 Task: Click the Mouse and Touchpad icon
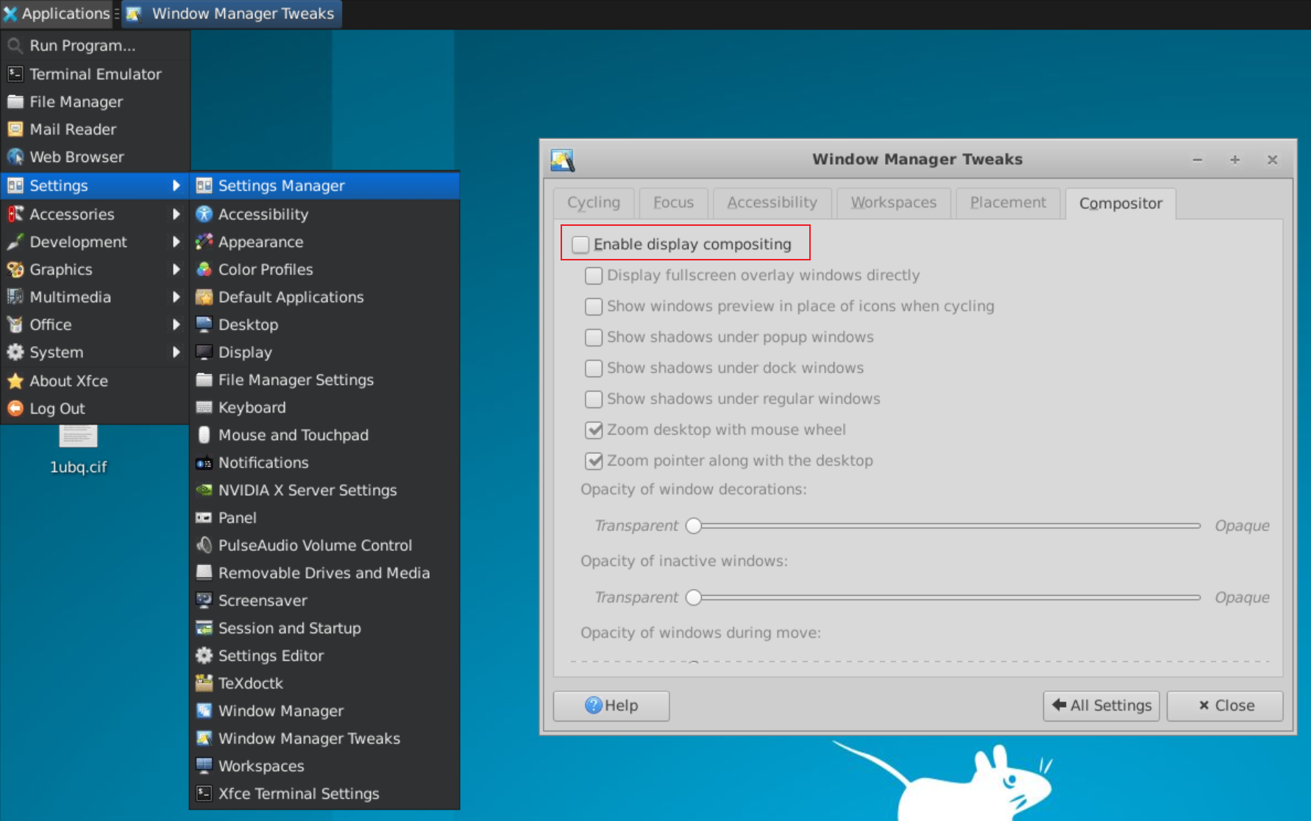(204, 435)
